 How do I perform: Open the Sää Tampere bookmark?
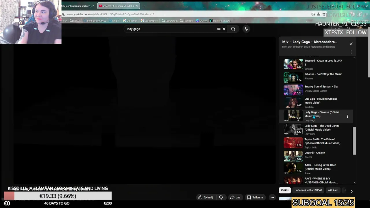coord(149,21)
